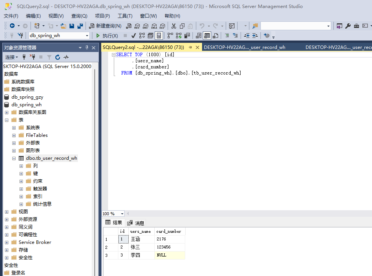
Task: Click the save all icon
Action: point(80,26)
